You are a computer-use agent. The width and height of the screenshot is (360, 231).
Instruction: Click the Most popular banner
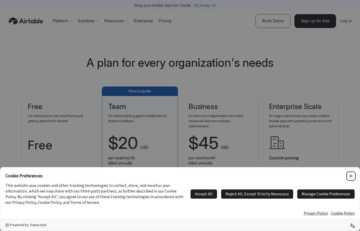pyautogui.click(x=140, y=91)
